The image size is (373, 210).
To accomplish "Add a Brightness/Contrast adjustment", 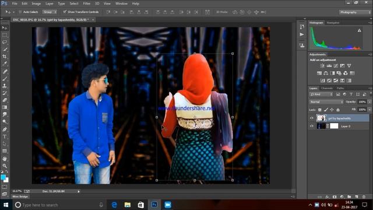I will 322,66.
